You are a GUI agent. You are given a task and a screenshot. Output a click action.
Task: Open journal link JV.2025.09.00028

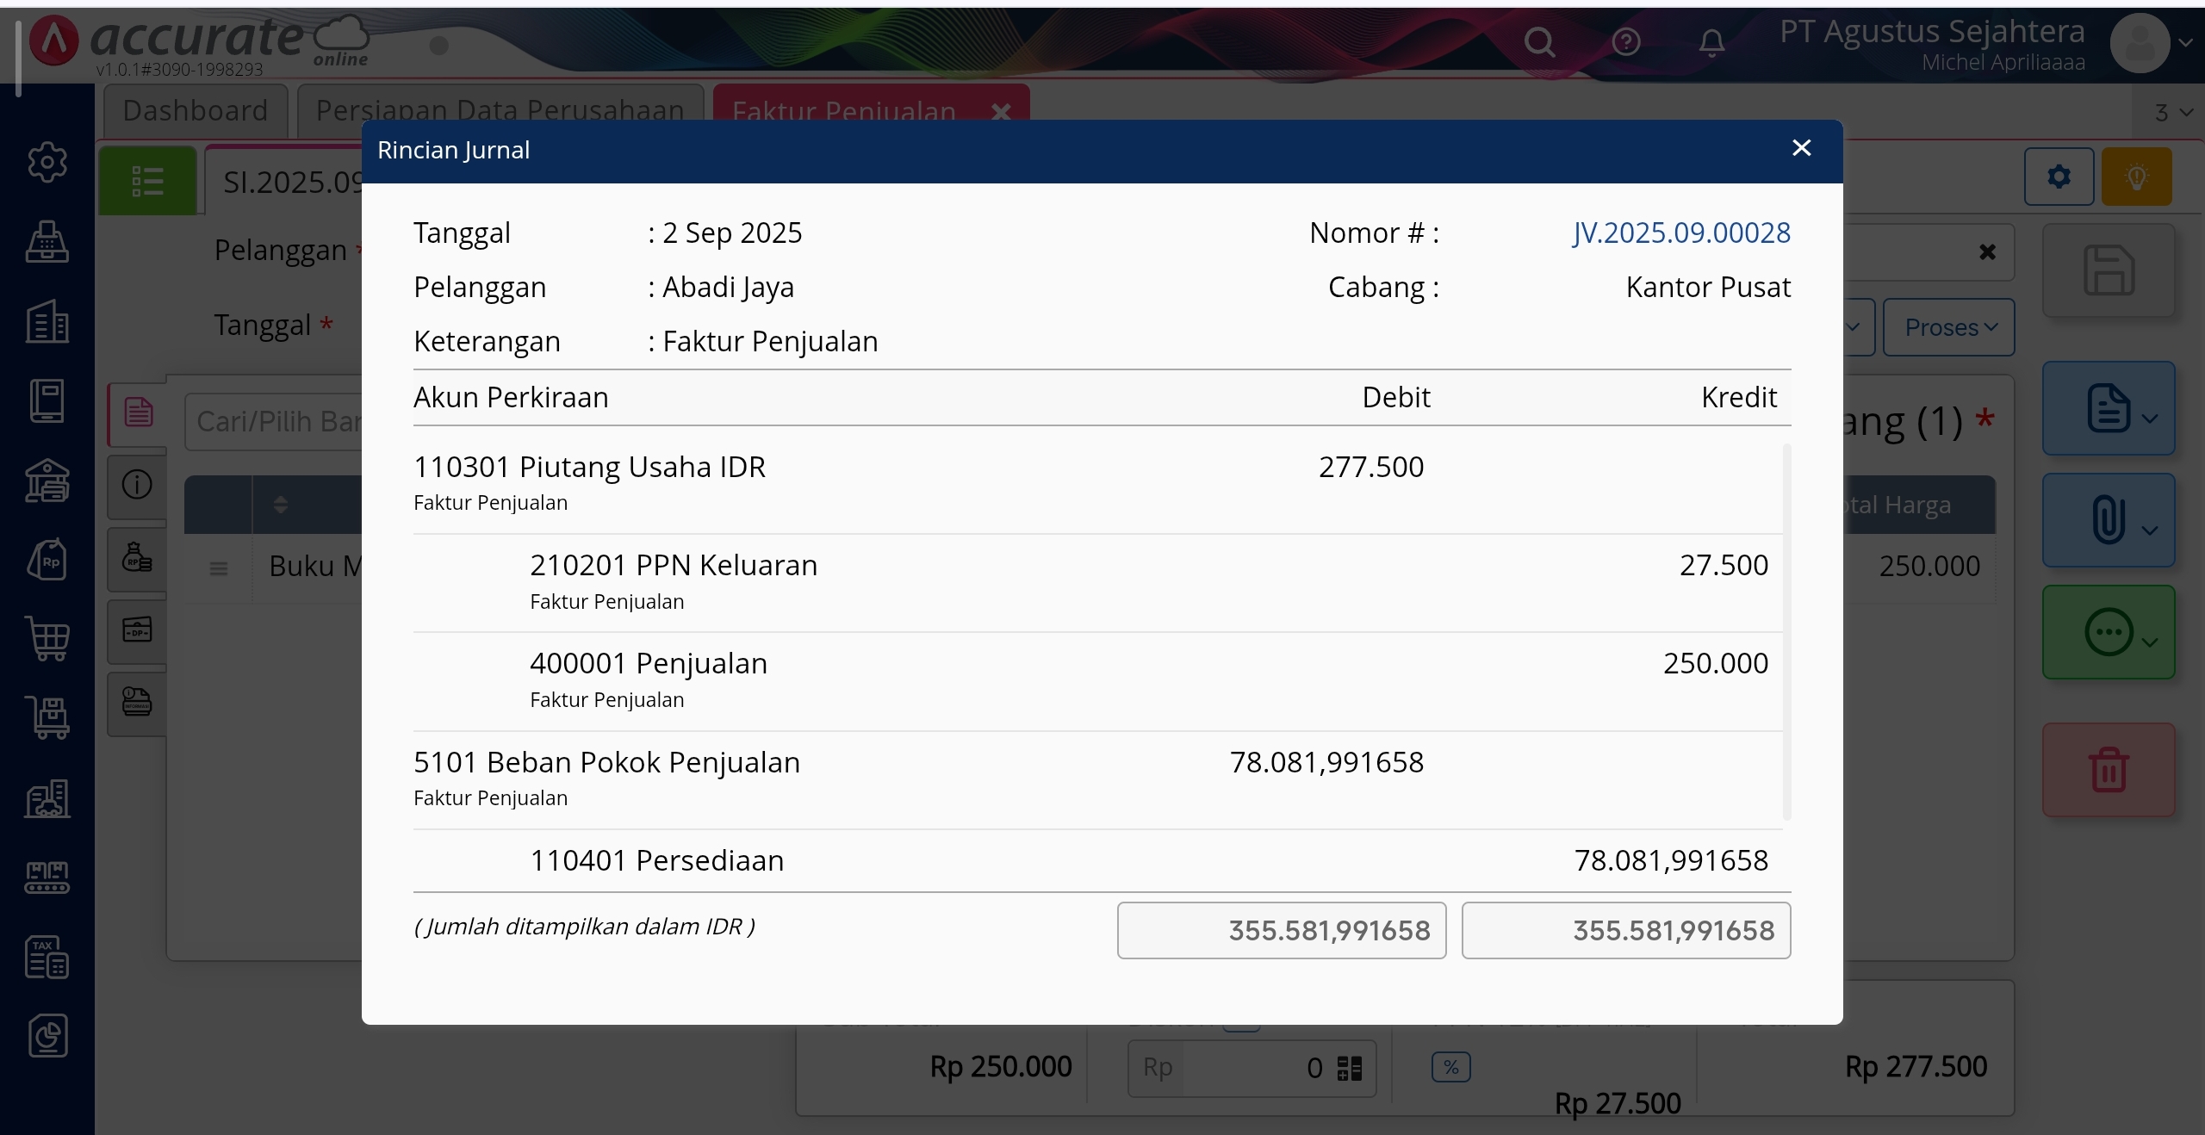[1680, 233]
